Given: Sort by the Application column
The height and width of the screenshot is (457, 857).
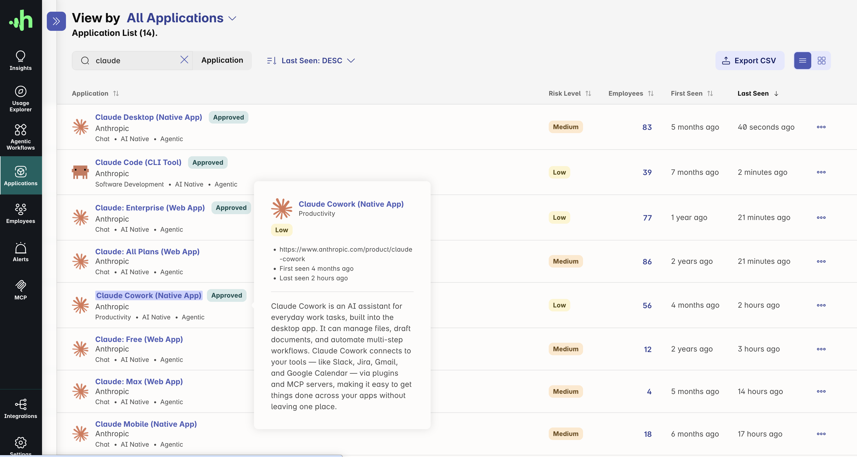Looking at the screenshot, I should [x=95, y=94].
